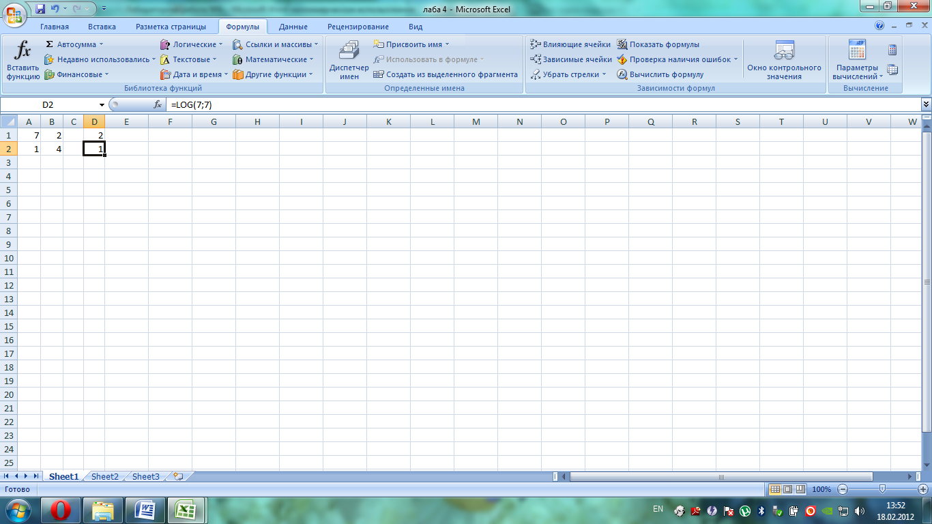932x524 pixels.
Task: Open Ссылки и массивы functions
Action: point(276,44)
